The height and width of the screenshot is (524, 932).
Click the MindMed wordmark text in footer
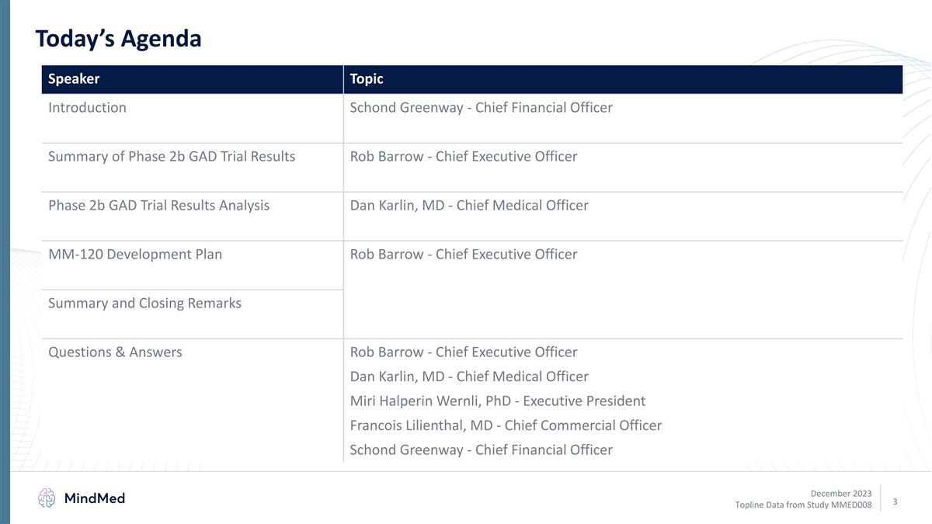point(95,498)
